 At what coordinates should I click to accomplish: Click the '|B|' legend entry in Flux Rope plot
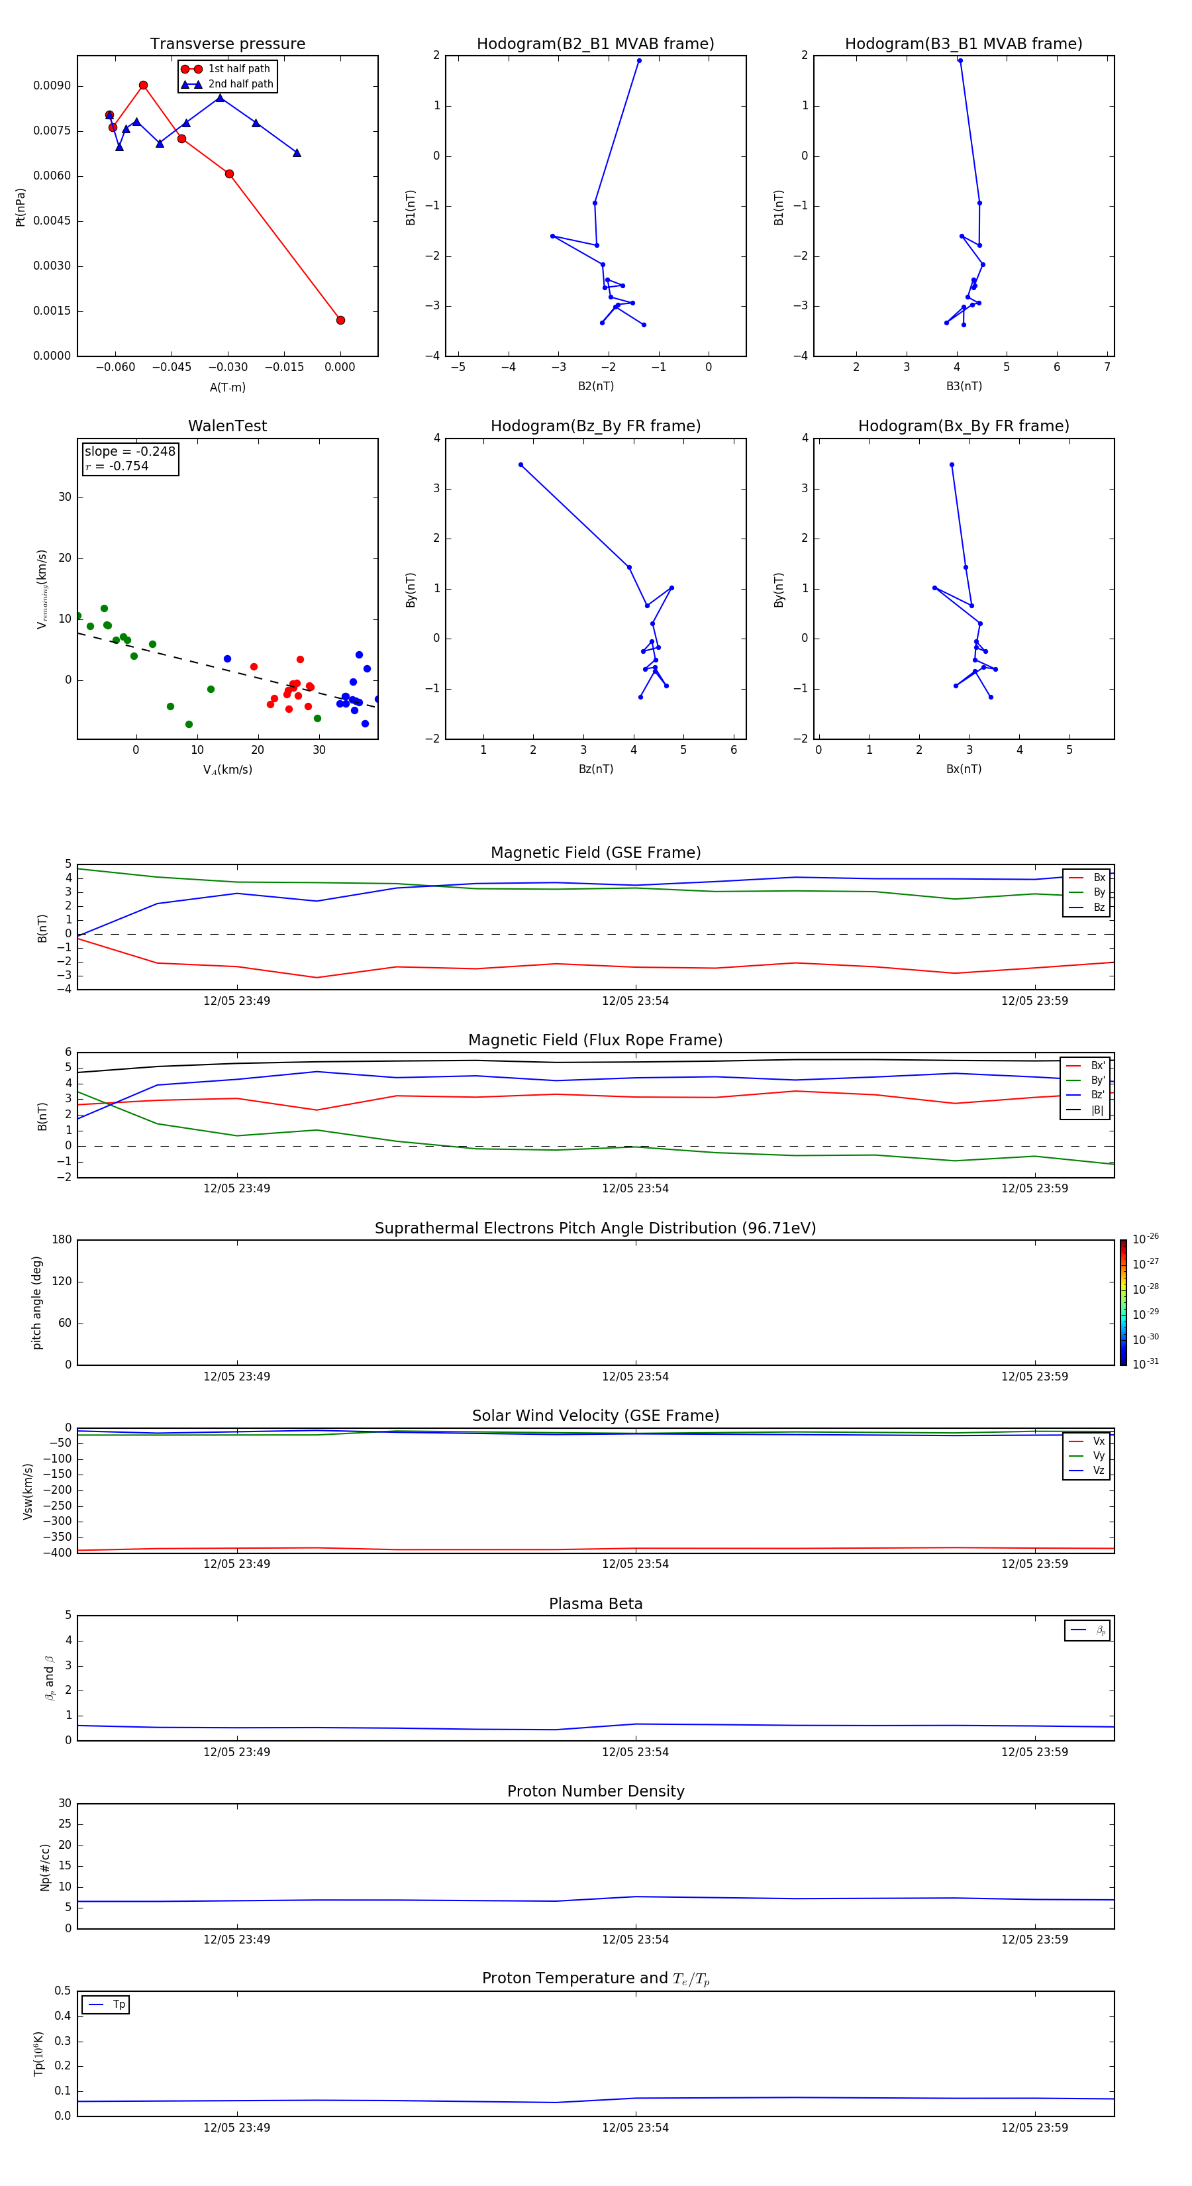pos(1085,1110)
